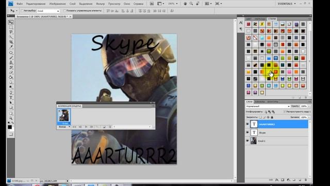Open the ESSENTIALS workspace dropdown
Image resolution: width=330 pixels, height=186 pixels.
(x=287, y=4)
